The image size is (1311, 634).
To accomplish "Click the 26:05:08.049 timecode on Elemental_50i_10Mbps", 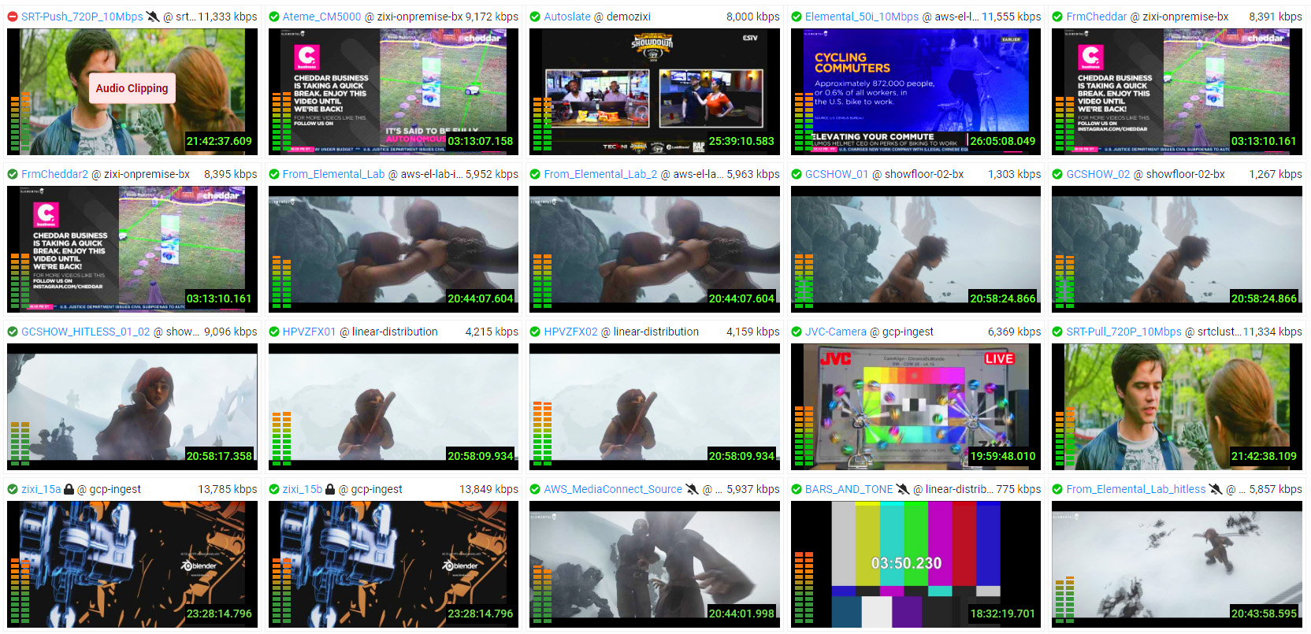I will click(1003, 142).
